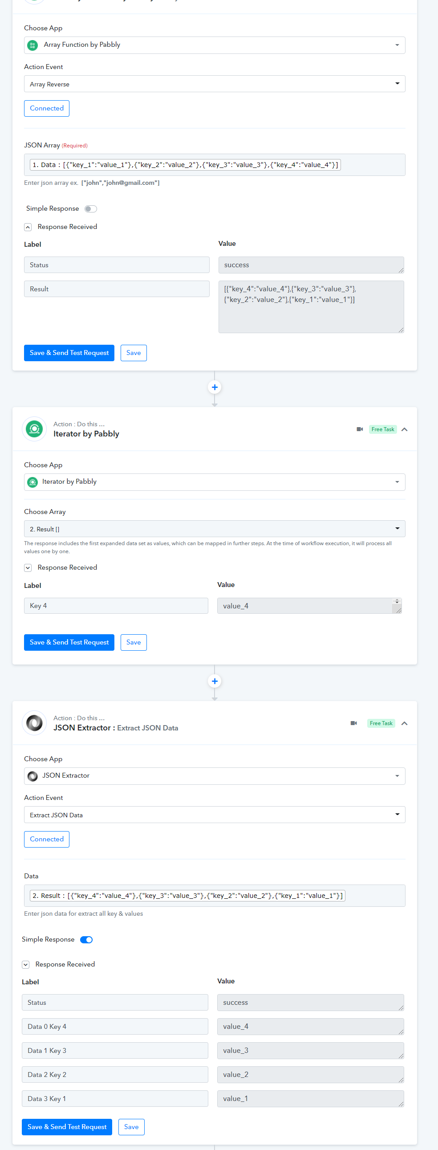Click the Key 4 label field
The image size is (438, 1150).
(x=116, y=606)
